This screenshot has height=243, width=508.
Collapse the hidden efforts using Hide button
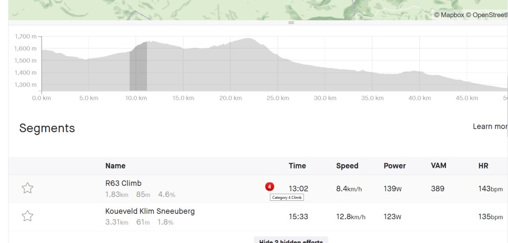tap(291, 241)
